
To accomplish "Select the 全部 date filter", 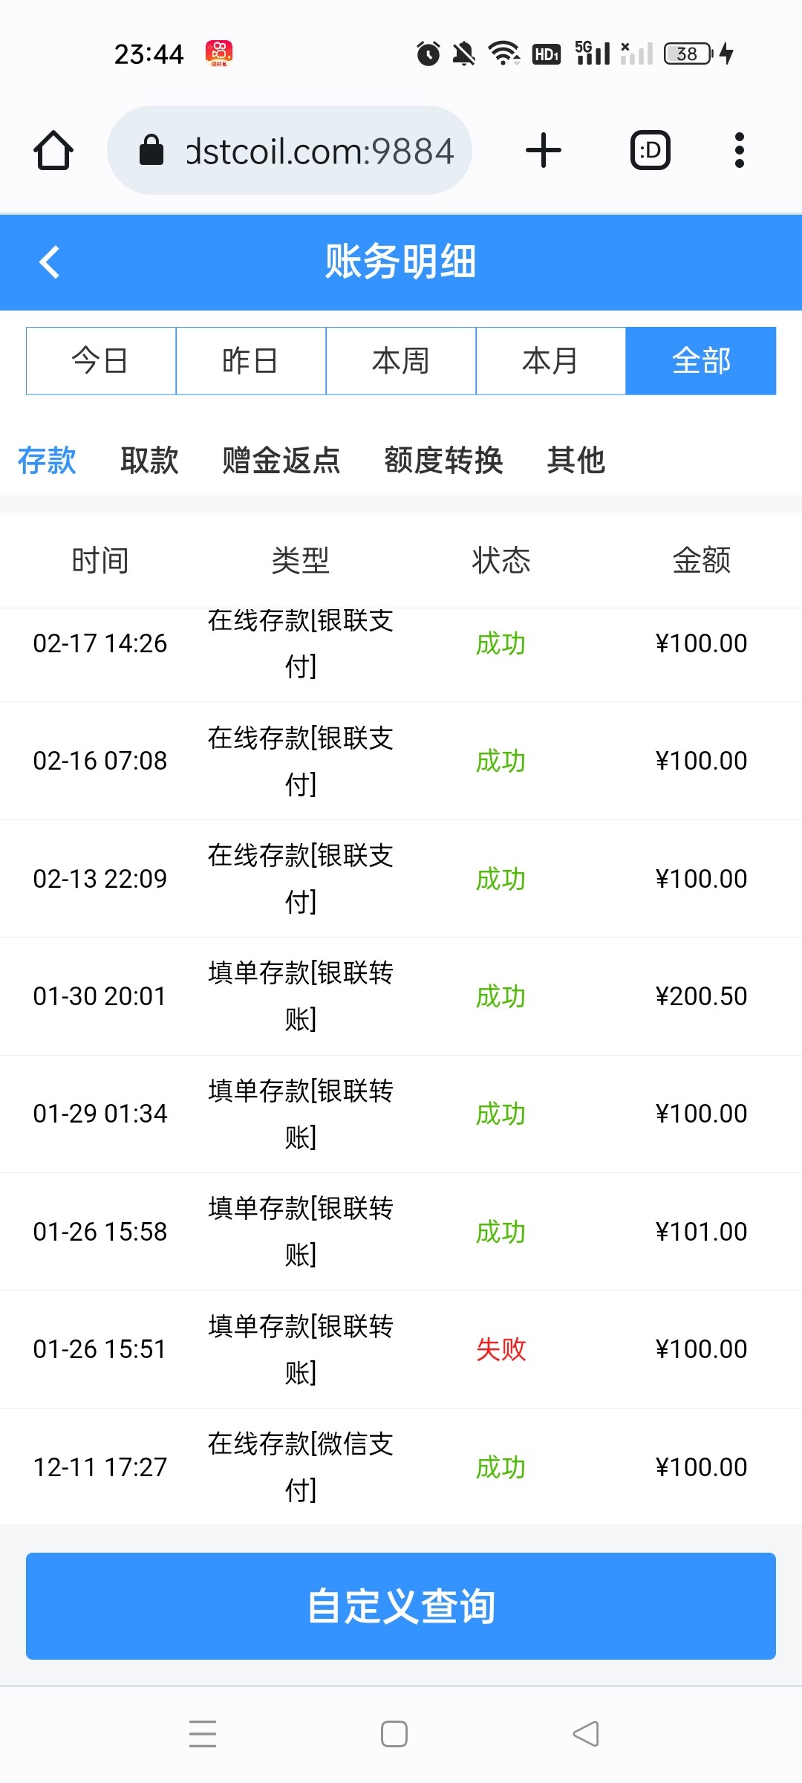I will click(701, 361).
